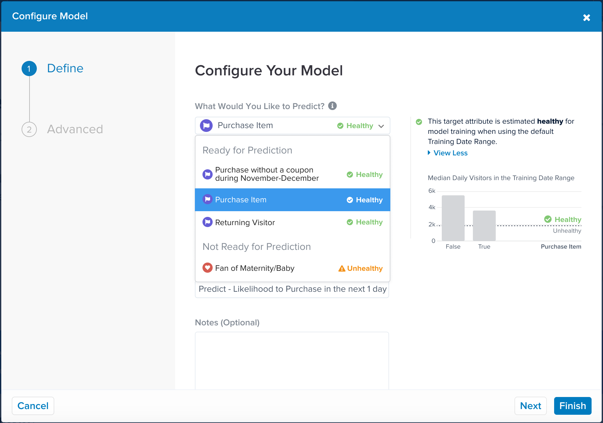This screenshot has width=603, height=423.
Task: Click the red heart icon for Fan of Maternity/Baby
Action: [207, 268]
